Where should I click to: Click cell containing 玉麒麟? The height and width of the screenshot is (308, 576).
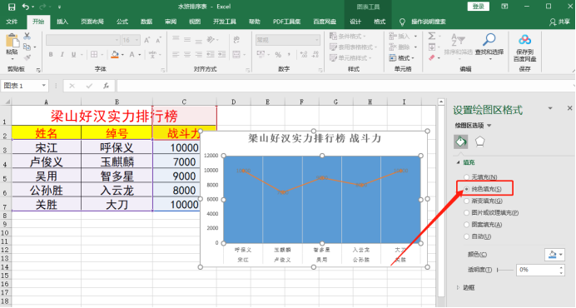click(x=117, y=162)
